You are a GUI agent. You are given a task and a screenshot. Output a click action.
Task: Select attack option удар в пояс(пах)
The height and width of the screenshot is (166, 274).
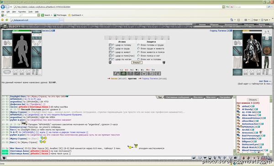coord(113,56)
